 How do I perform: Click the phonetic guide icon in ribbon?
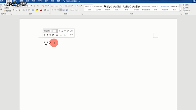click(46, 6)
